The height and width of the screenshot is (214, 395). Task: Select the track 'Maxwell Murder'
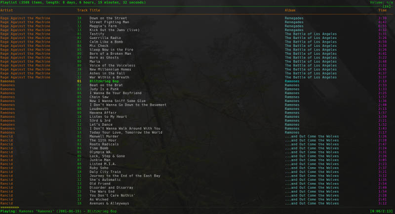click(104, 136)
